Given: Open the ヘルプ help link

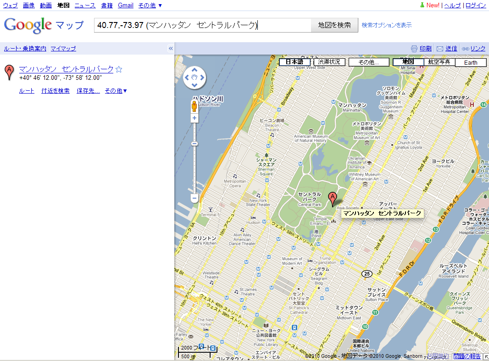Looking at the screenshot, I should [x=452, y=6].
